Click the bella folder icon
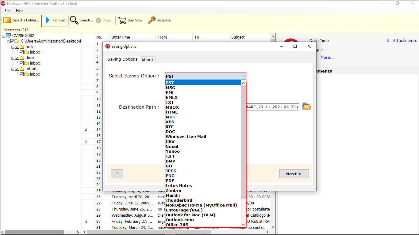The height and width of the screenshot is (235, 419). point(22,47)
